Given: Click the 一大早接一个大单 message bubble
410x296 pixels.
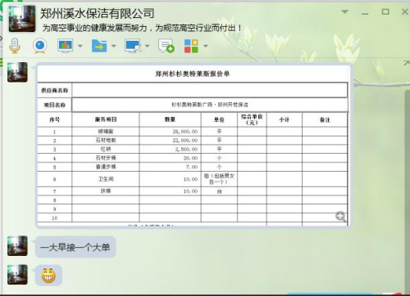Looking at the screenshot, I should 75,247.
